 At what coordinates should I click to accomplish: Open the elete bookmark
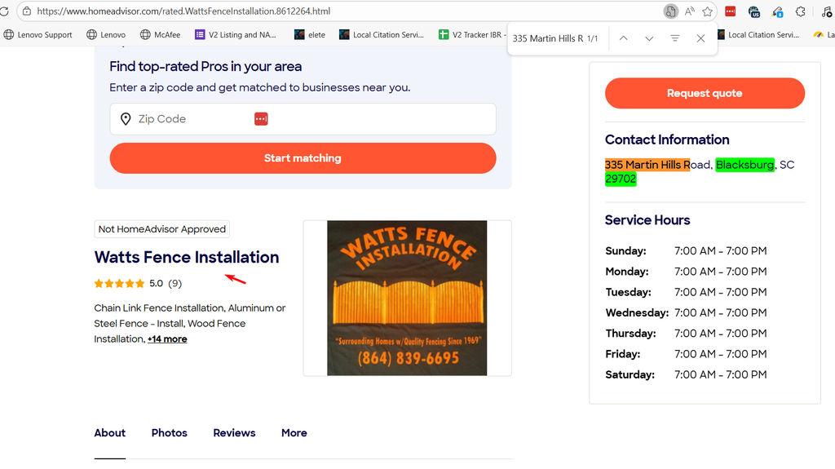tap(309, 34)
